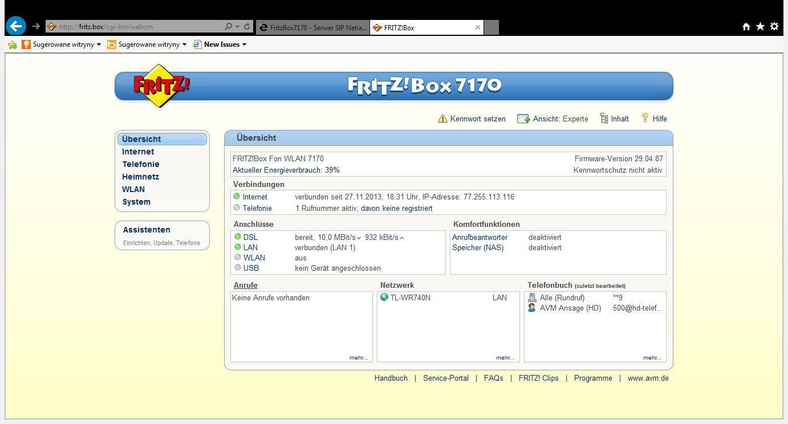This screenshot has width=788, height=424.
Task: Click the search magnifier in address bar
Action: (229, 26)
